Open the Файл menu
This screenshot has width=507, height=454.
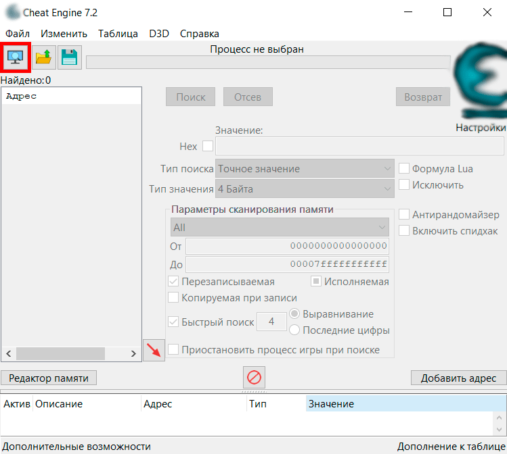click(x=18, y=34)
